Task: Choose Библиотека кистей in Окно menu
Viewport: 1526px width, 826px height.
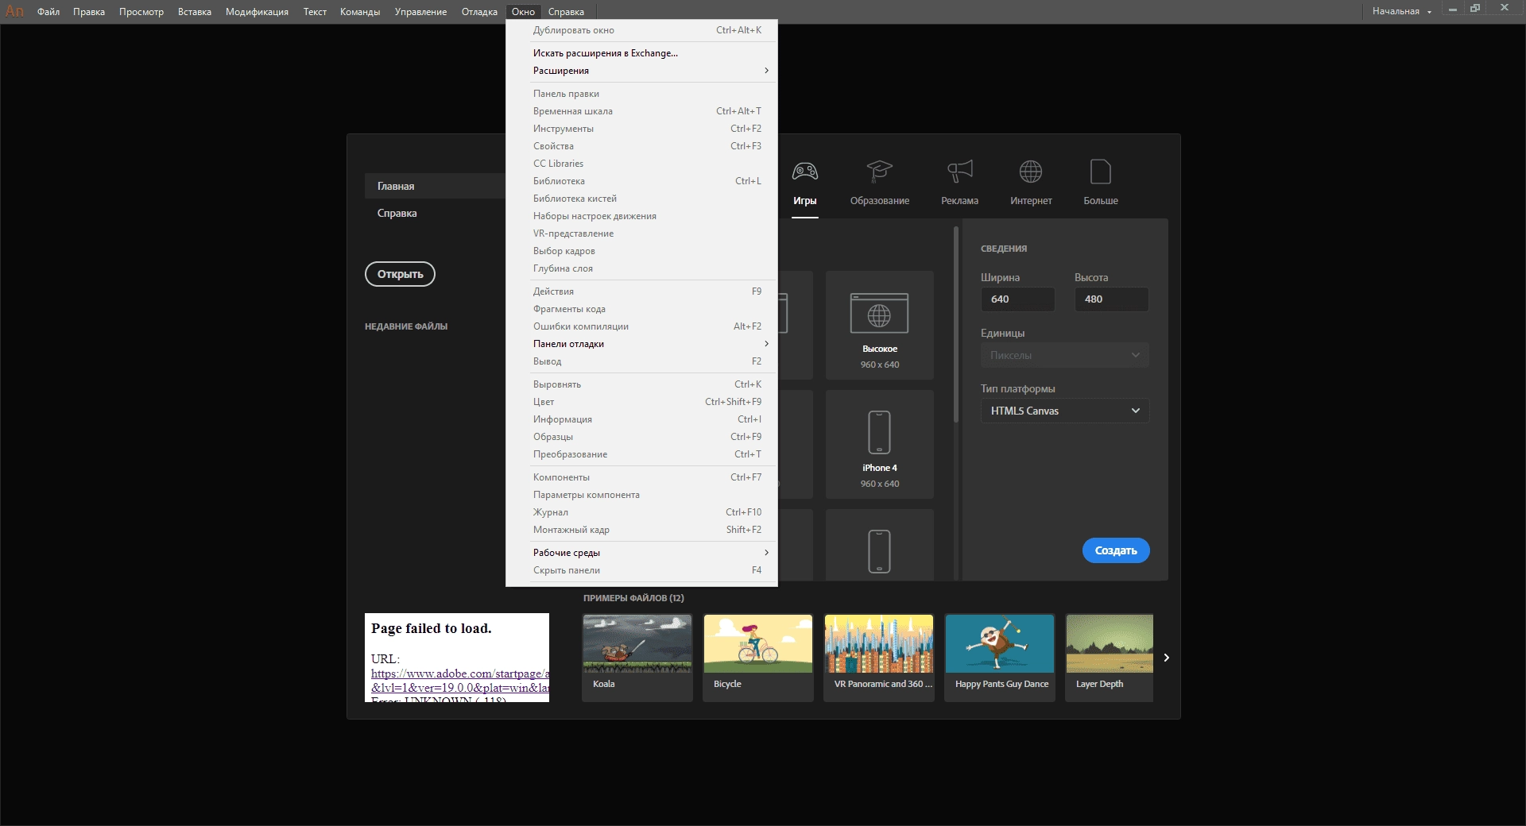Action: point(641,199)
